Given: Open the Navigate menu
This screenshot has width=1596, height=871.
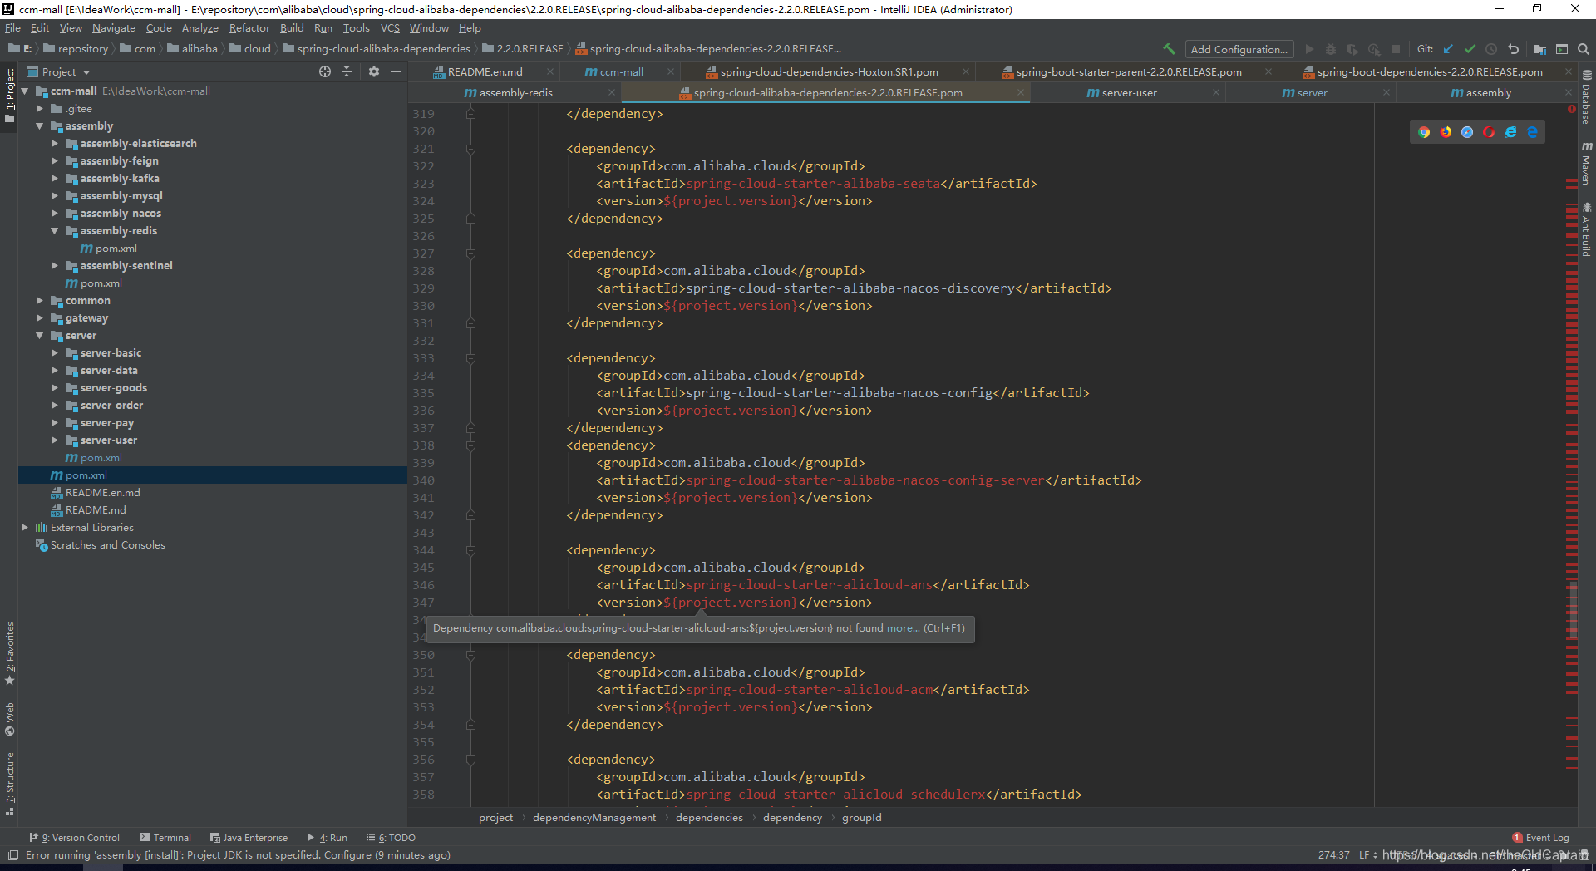Looking at the screenshot, I should pos(113,28).
